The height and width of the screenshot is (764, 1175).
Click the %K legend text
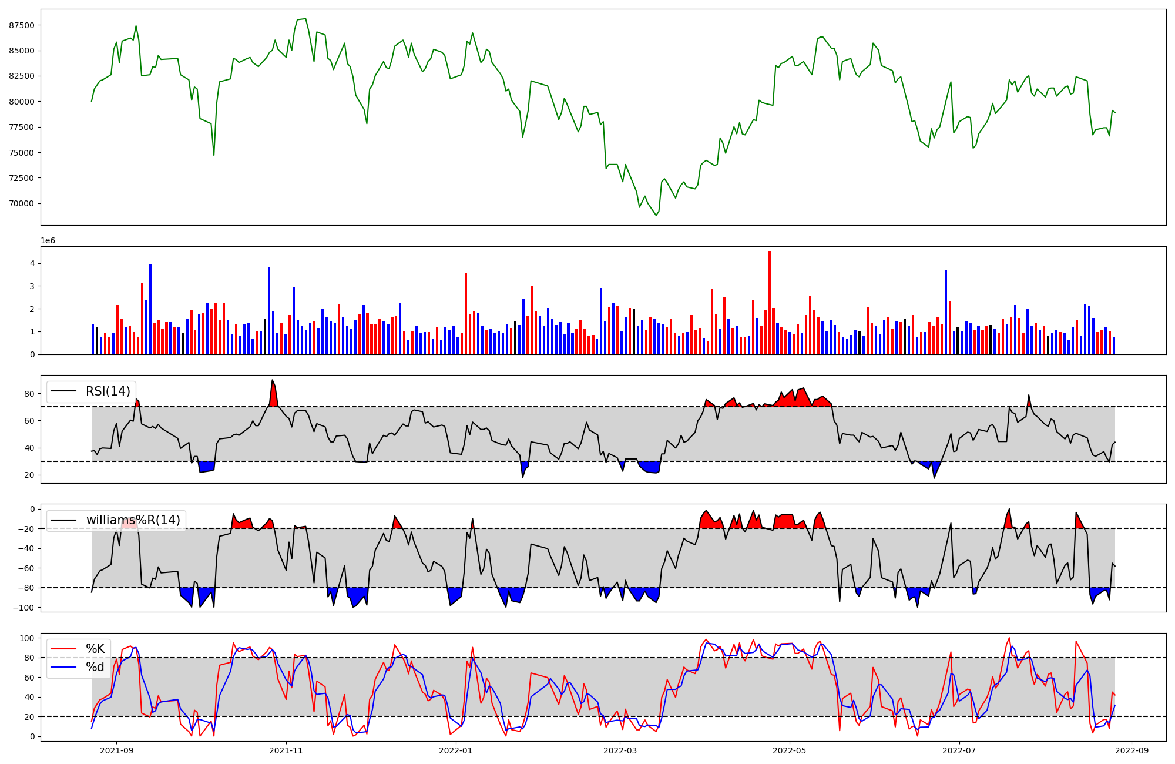[x=95, y=649]
